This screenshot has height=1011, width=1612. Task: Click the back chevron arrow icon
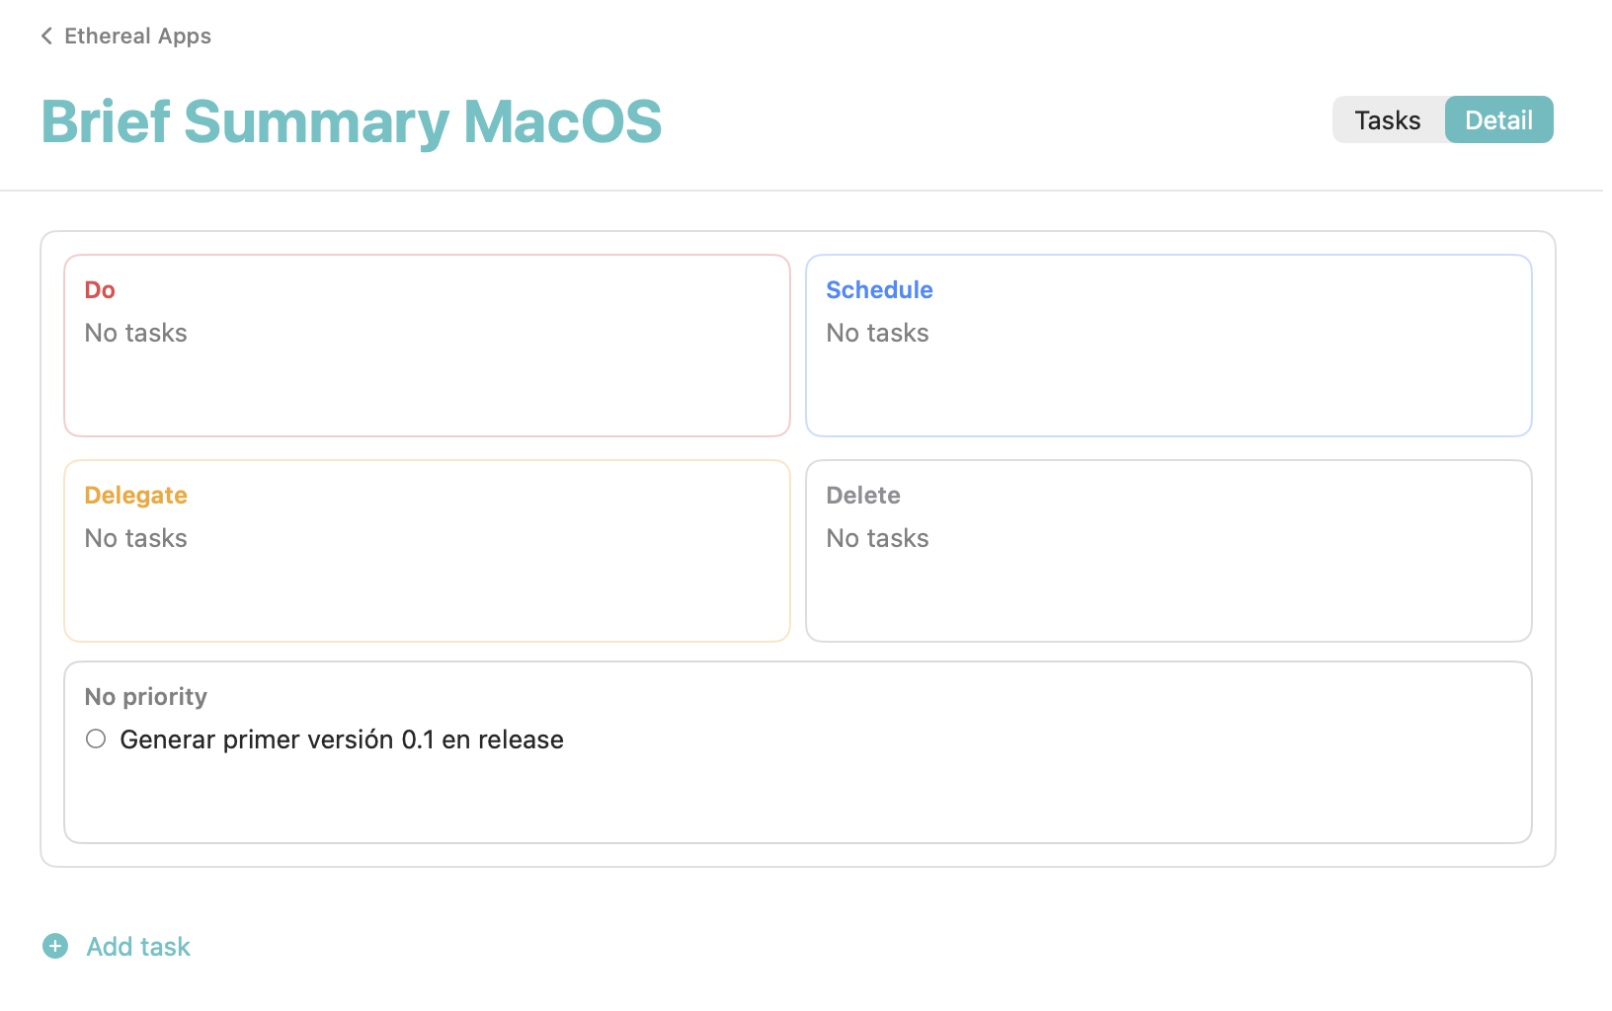click(x=46, y=37)
